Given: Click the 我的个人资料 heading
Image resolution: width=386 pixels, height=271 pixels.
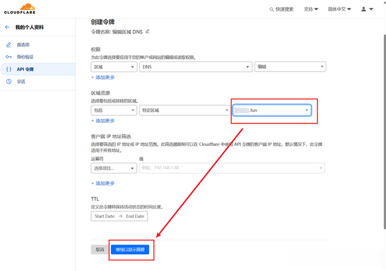Looking at the screenshot, I should click(30, 27).
